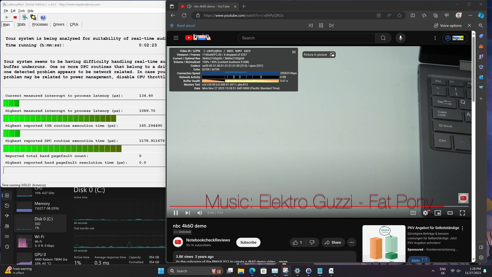Click the voice search microphone icon
Image resolution: width=492 pixels, height=277 pixels.
pos(401,38)
